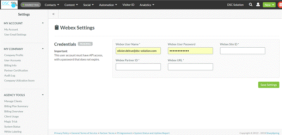Open the search magnifier icon
The width and height of the screenshot is (282, 135).
[x=251, y=5]
